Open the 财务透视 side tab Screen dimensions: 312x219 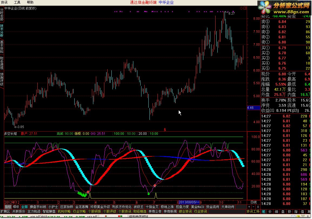[2, 63]
